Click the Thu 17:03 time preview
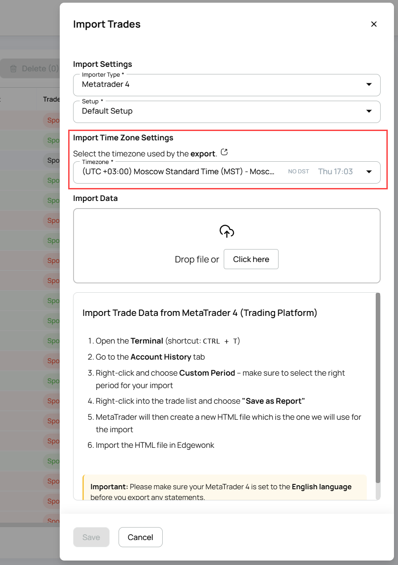The height and width of the screenshot is (565, 398). coord(335,171)
